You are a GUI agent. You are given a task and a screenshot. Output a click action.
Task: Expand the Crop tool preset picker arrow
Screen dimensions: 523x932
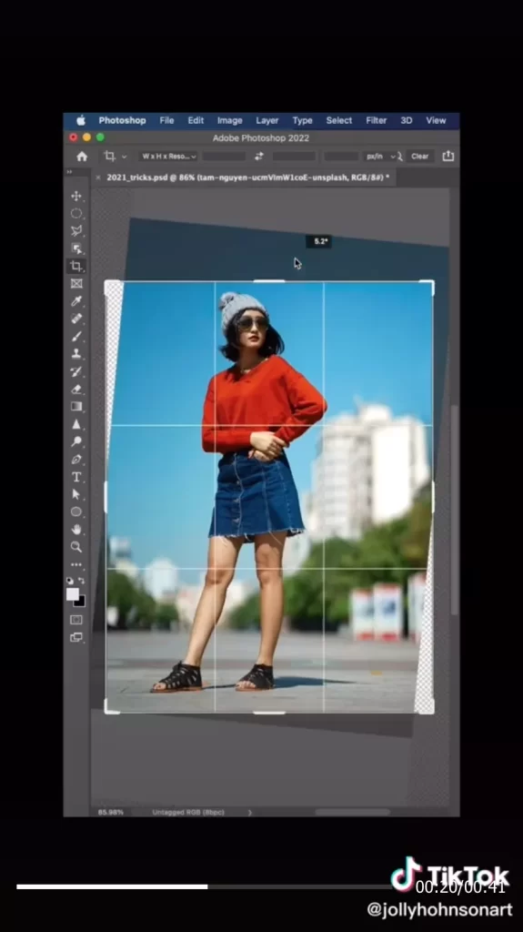pyautogui.click(x=125, y=157)
